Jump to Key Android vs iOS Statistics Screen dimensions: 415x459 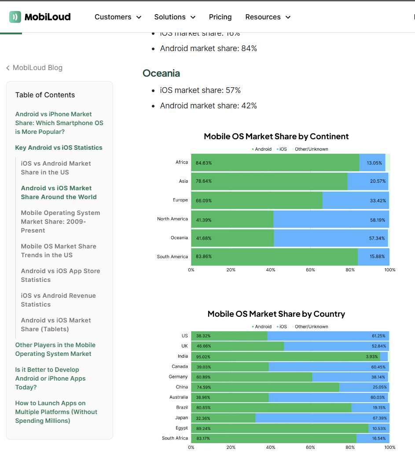coord(59,148)
